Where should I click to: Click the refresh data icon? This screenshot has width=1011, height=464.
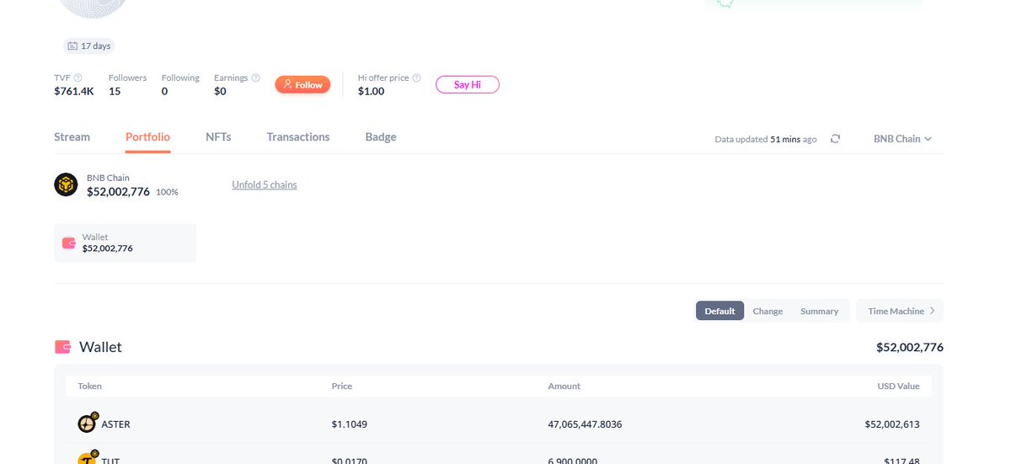(835, 139)
